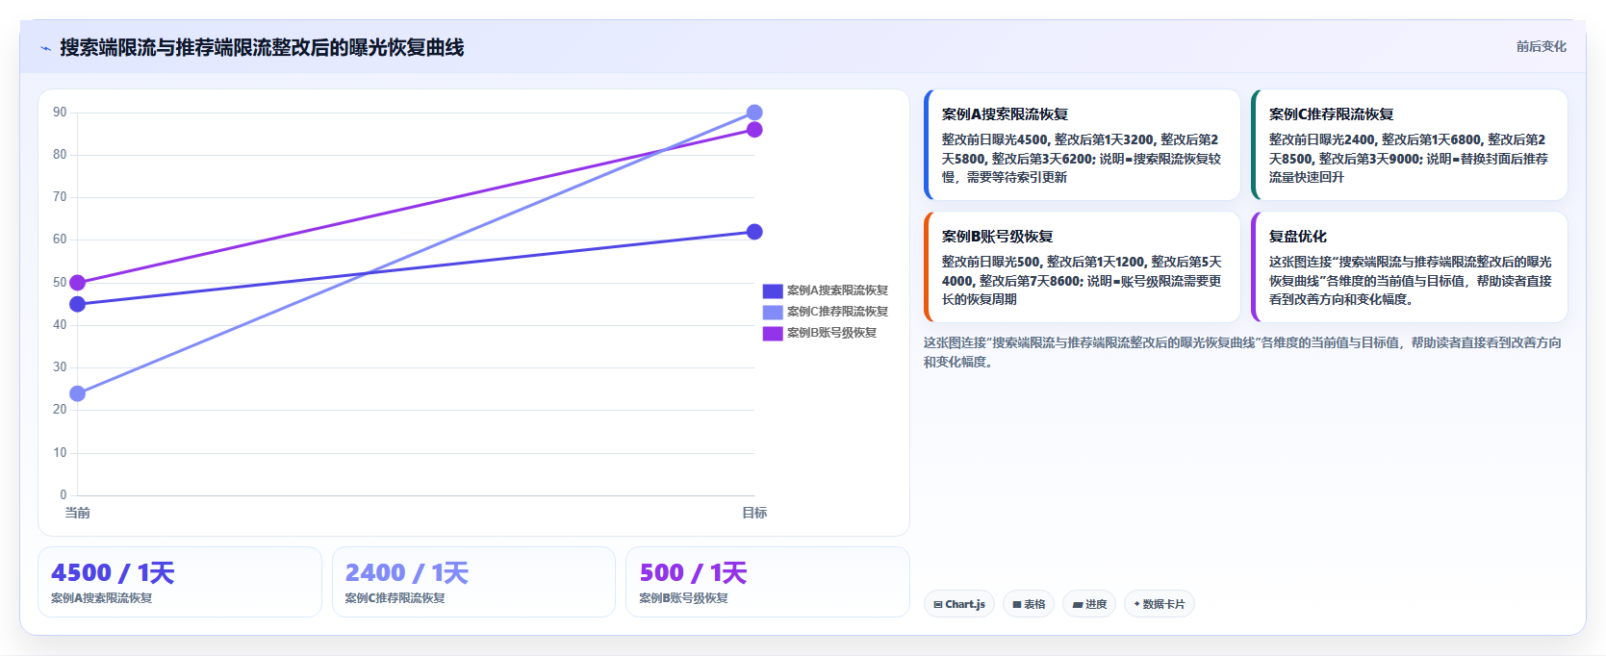Viewport: 1606px width, 656px height.
Task: Click the 前后变化 label in header
Action: pos(1541,46)
